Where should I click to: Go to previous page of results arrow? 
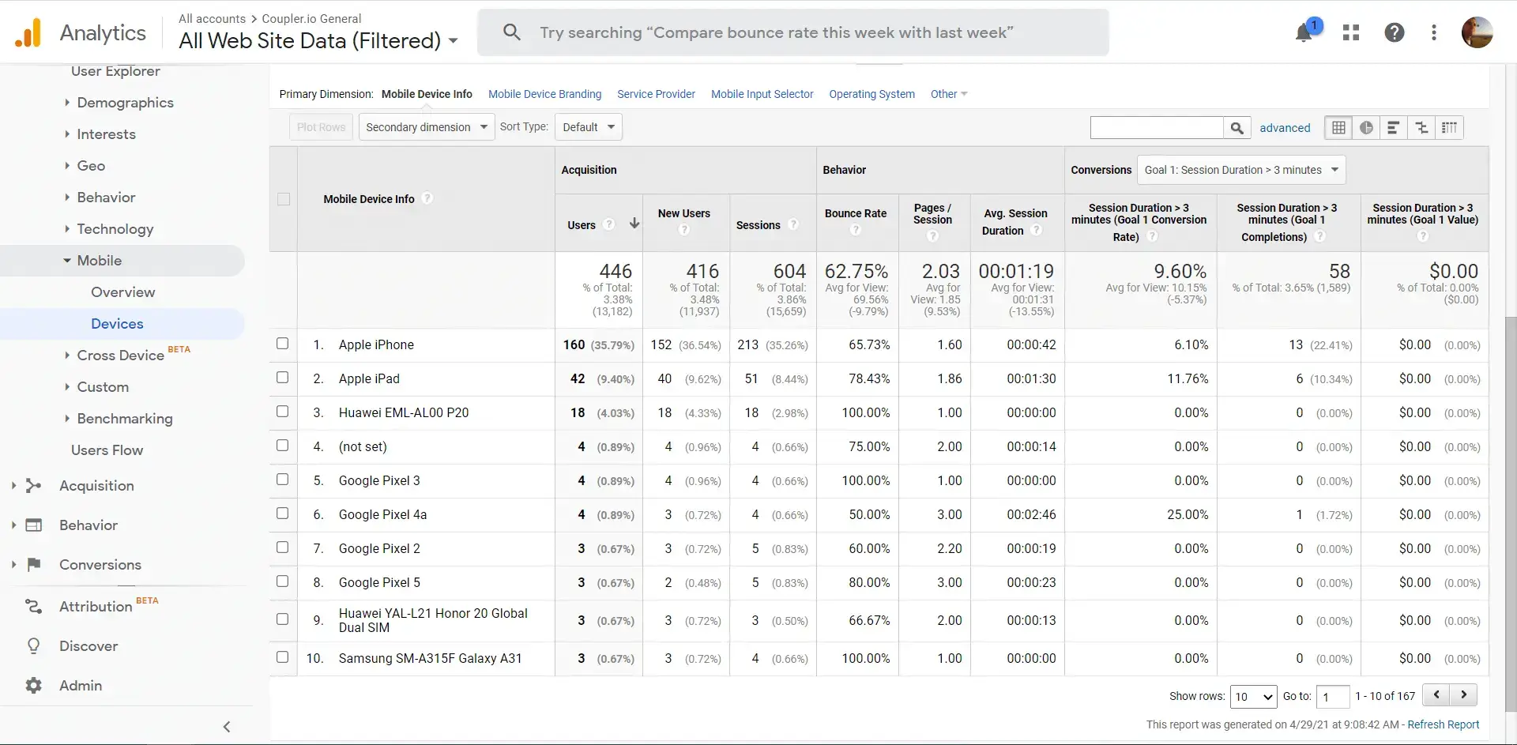click(1436, 695)
